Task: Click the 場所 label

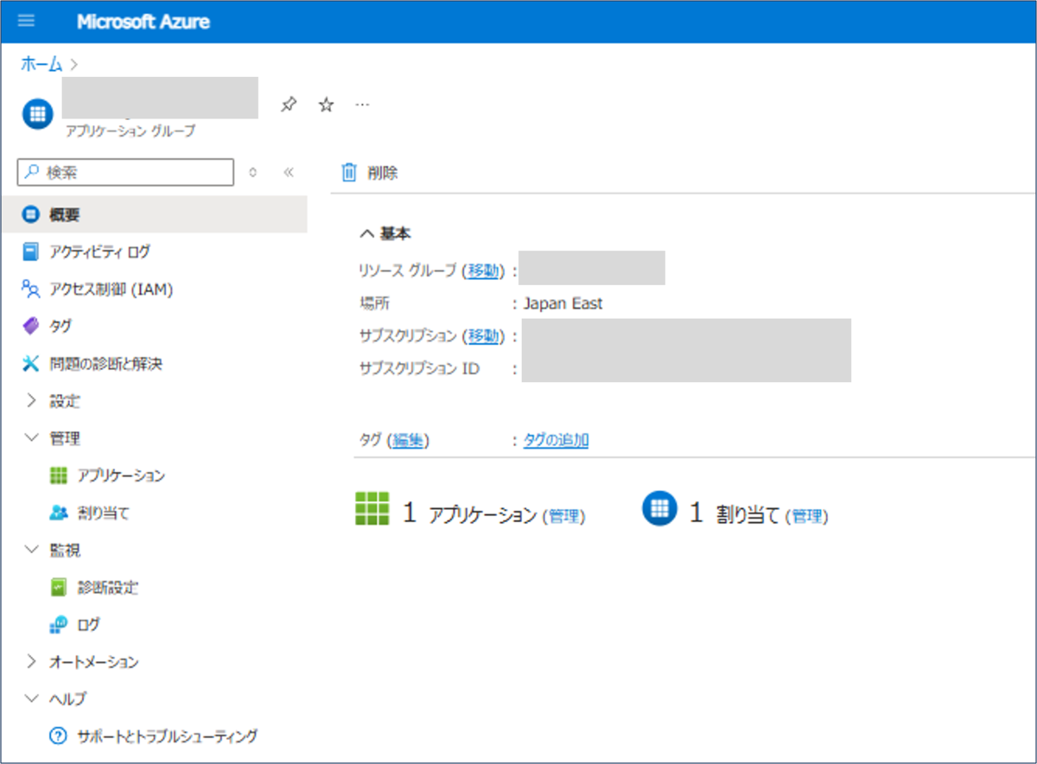Action: coord(372,303)
